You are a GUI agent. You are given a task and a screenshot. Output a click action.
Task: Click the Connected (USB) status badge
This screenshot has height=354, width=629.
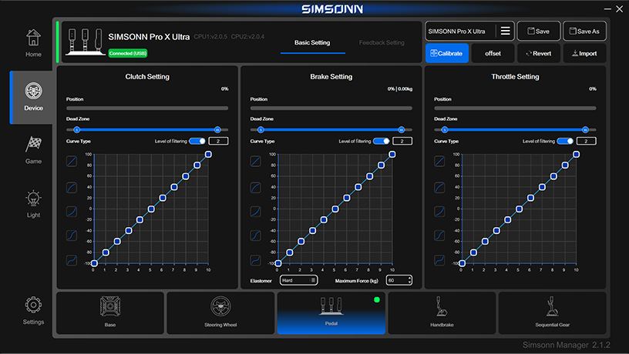[128, 53]
